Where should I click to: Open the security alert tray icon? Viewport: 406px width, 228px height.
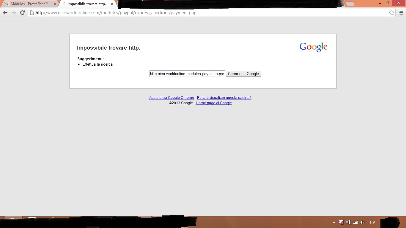pyautogui.click(x=342, y=222)
